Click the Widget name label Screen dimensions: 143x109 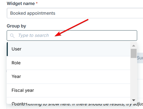21,4
